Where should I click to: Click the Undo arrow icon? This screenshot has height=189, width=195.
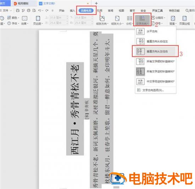click(40, 11)
